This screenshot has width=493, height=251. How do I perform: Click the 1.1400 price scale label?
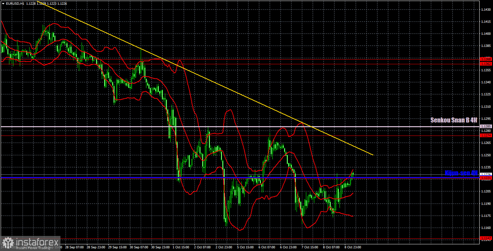486,34
